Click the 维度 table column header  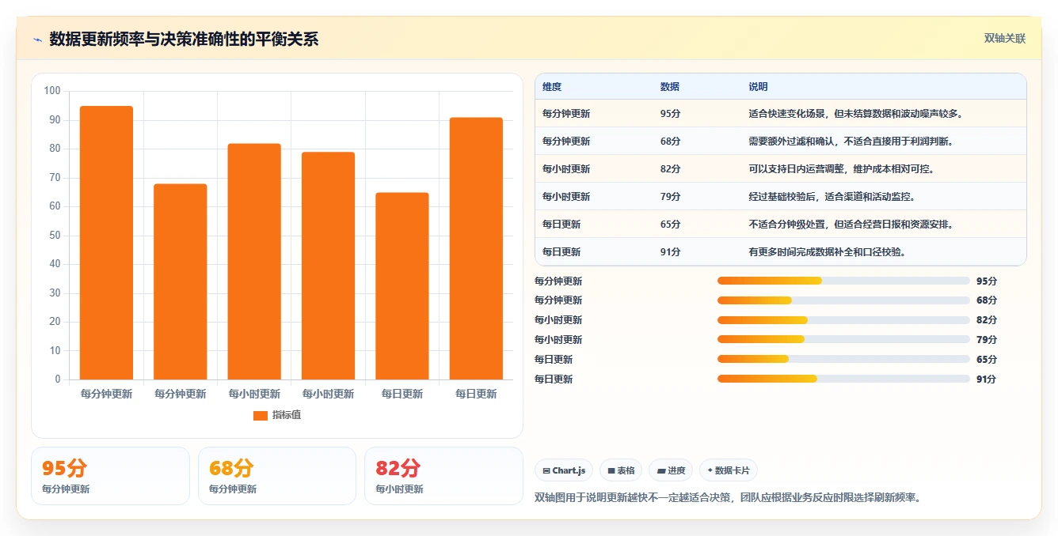tap(552, 87)
